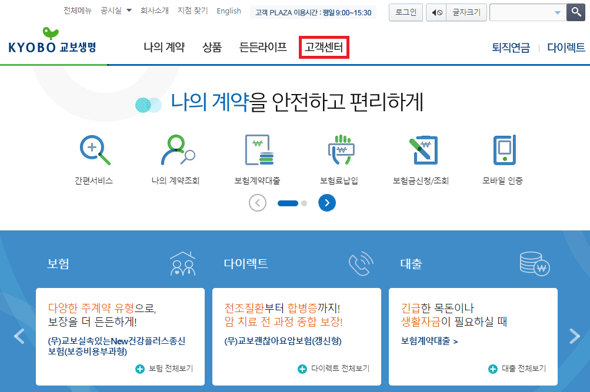Screen dimensions: 590x392
Task: Click the 간편서비스 label
Action: (x=94, y=181)
